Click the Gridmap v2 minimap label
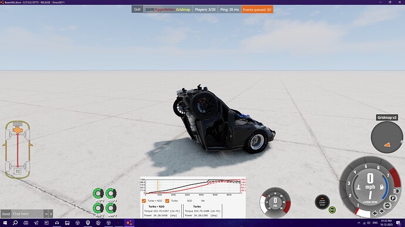The image size is (405, 227). 387,118
